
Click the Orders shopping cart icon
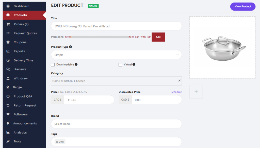(x=8, y=24)
